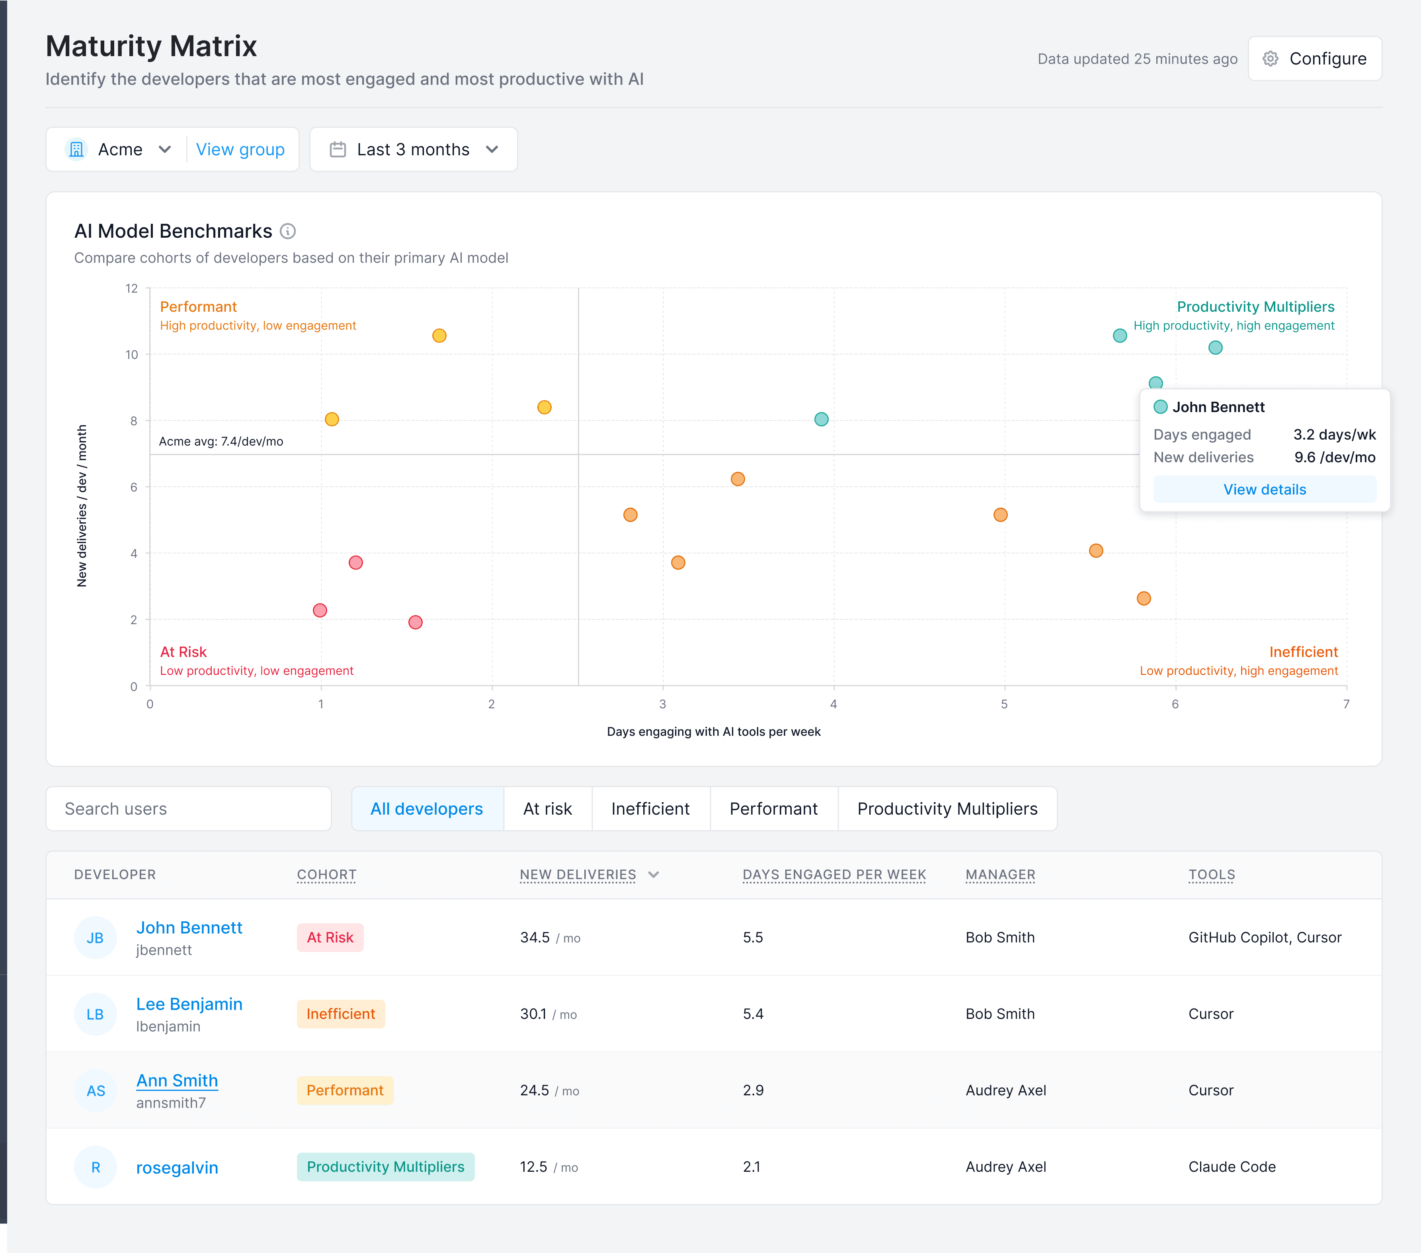Click the Search users input field
Screen dimensions: 1421x1253
coord(188,809)
